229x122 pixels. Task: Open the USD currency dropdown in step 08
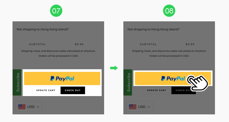pos(140,107)
